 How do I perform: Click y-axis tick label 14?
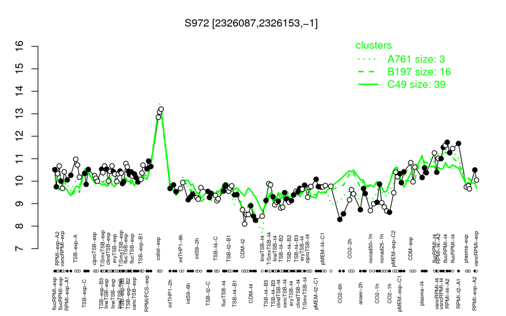point(19,91)
